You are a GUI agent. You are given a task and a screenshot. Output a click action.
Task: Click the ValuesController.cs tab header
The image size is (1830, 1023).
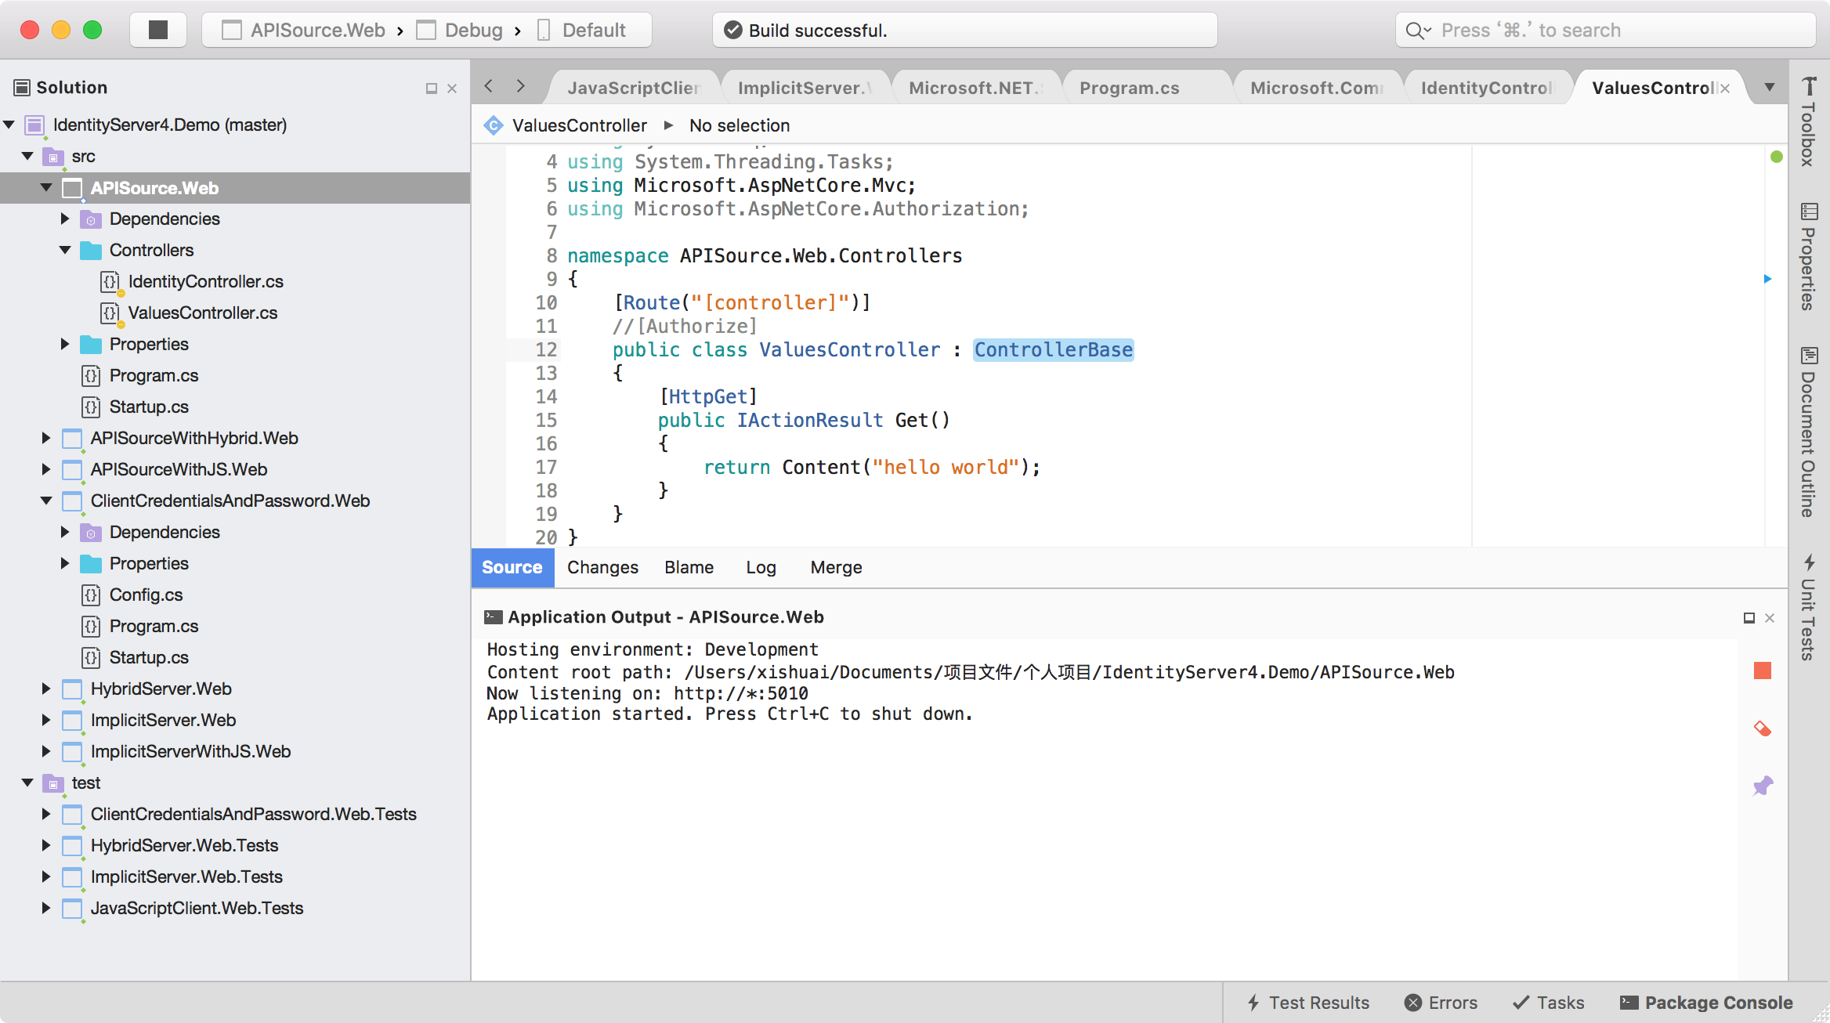(x=1659, y=87)
